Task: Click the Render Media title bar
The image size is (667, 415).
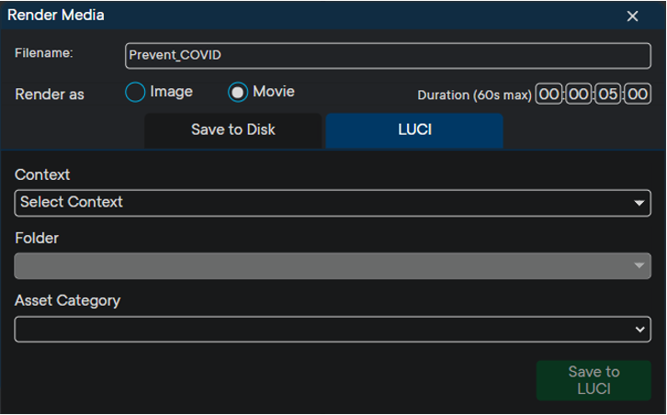Action: (276, 15)
